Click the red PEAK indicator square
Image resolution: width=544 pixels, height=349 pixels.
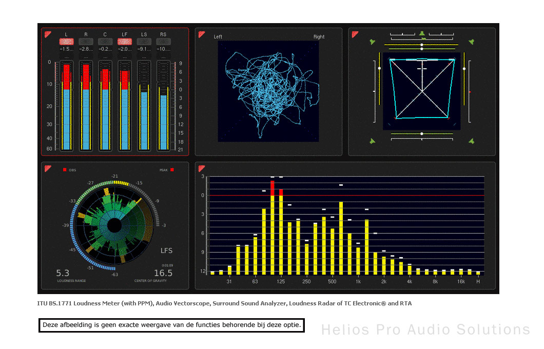click(172, 169)
